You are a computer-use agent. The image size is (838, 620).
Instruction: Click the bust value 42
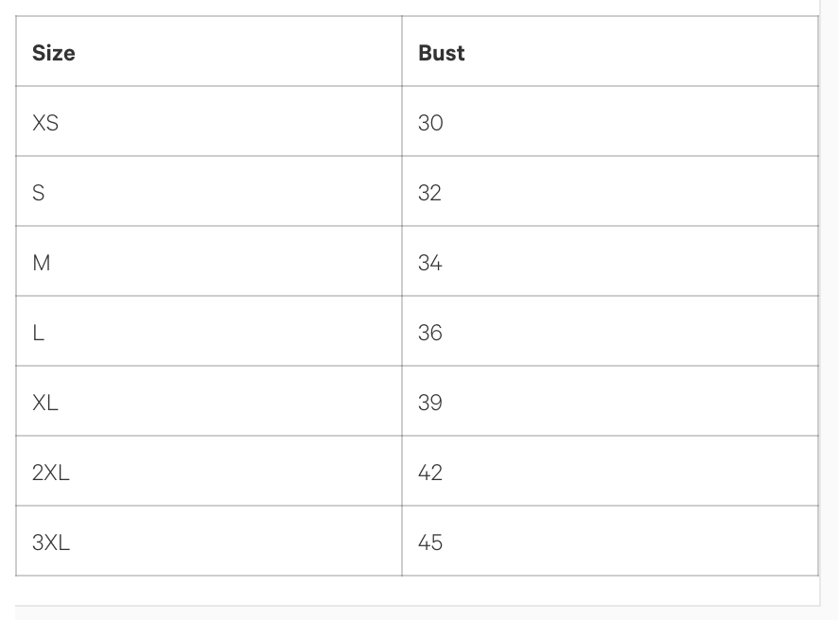430,473
